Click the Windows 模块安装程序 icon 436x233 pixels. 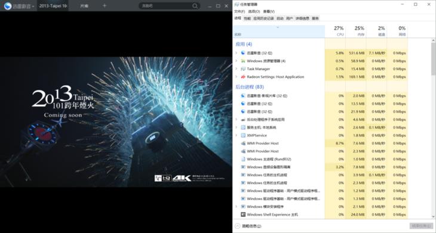243,207
